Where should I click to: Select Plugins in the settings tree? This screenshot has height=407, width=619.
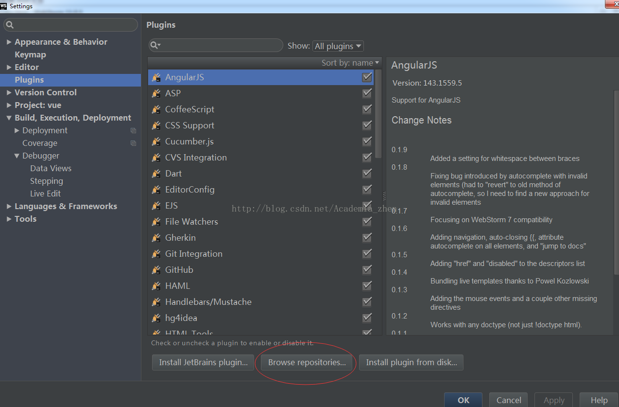[70, 80]
